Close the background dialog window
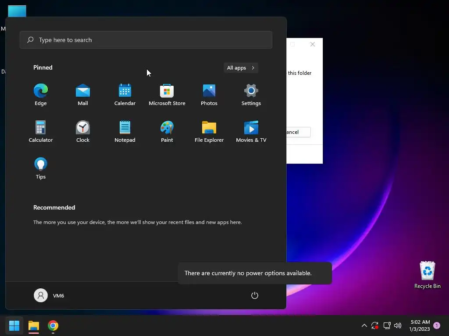 pos(312,44)
